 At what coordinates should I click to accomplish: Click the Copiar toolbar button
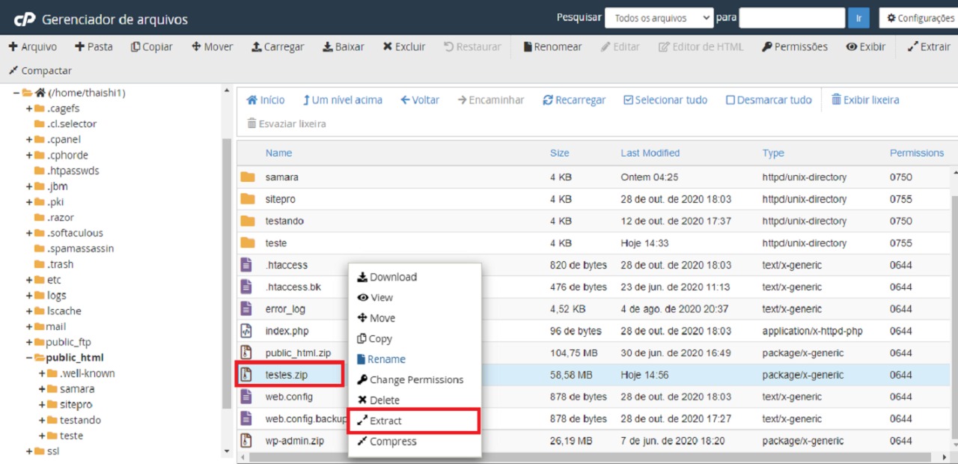151,46
